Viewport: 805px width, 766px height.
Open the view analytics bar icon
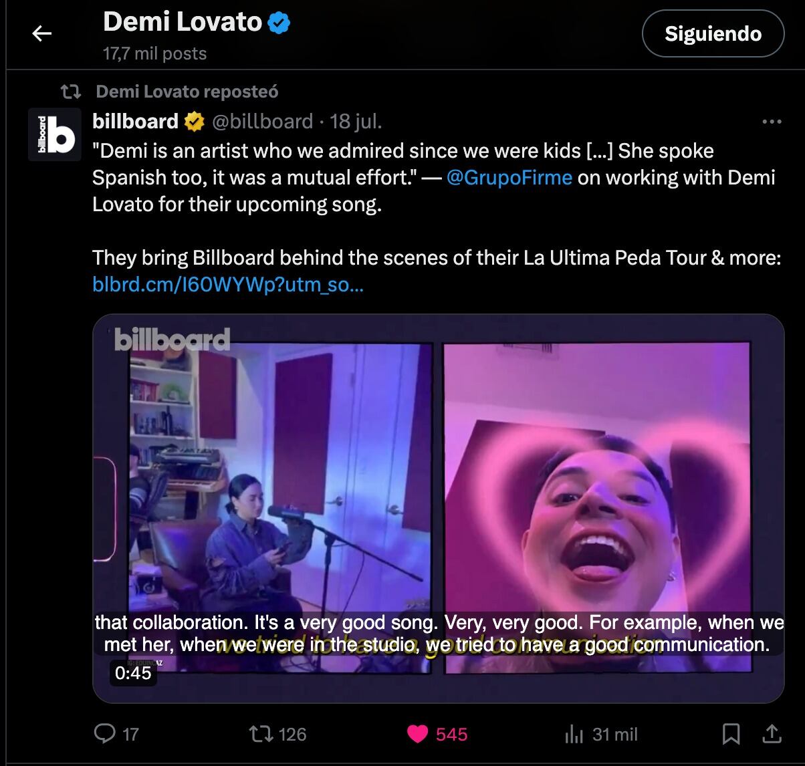tap(574, 734)
